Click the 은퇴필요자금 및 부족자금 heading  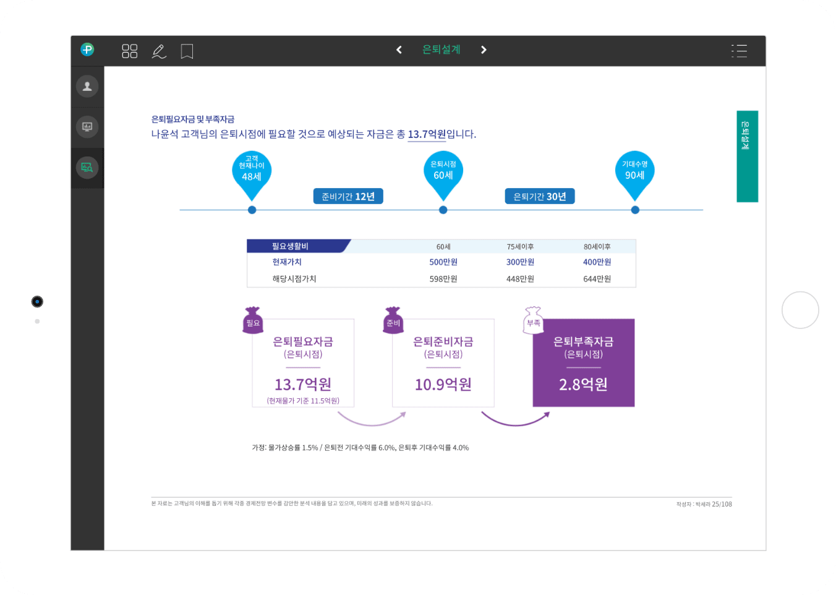[x=193, y=119]
